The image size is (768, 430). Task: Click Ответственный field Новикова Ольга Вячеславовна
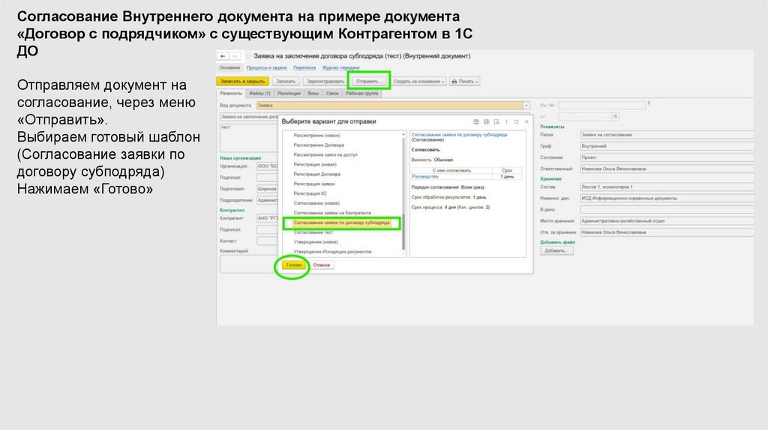[667, 169]
